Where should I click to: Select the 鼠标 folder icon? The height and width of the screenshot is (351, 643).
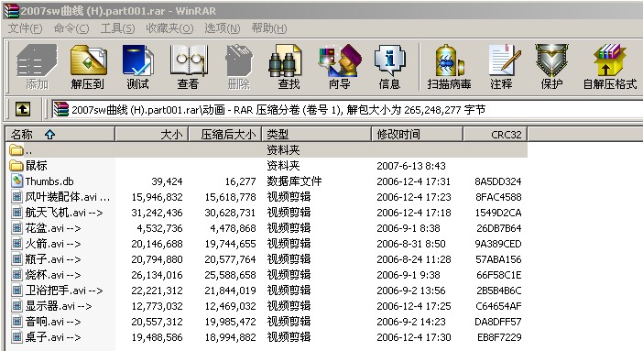(x=16, y=166)
